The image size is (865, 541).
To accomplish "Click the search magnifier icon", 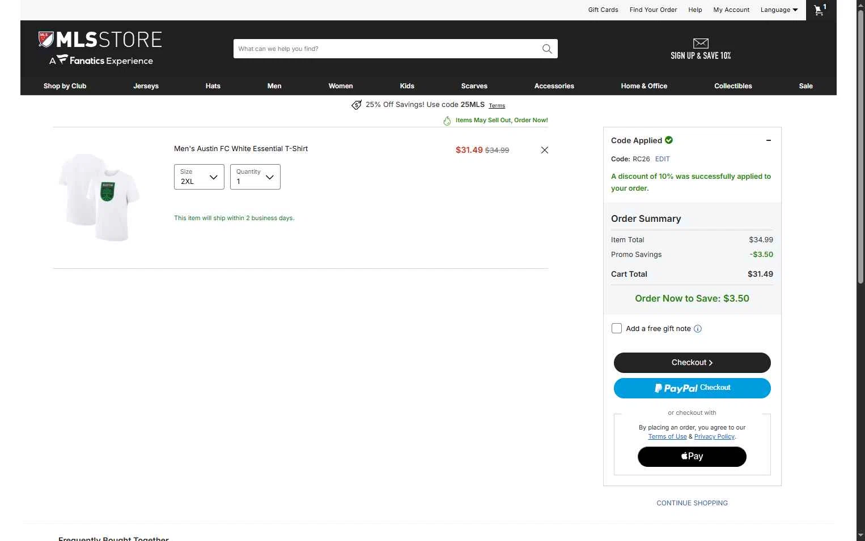I will pos(547,49).
